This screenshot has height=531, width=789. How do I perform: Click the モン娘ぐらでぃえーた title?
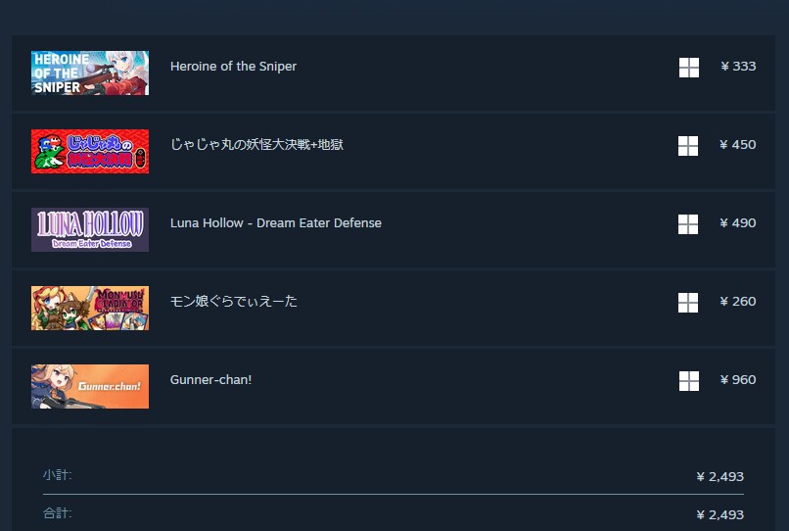point(234,302)
